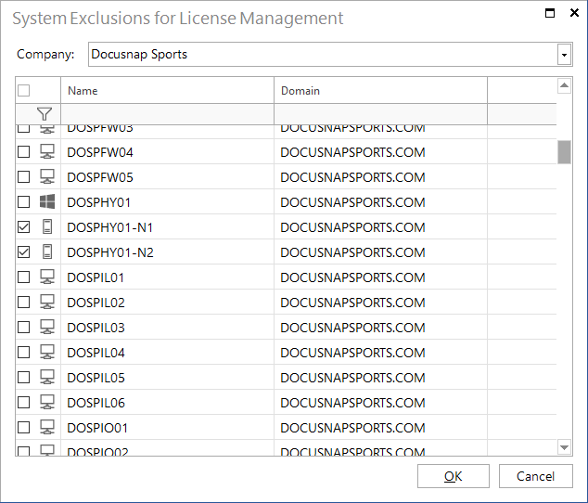This screenshot has height=503, width=588.
Task: Sort by Domain column header
Action: tap(380, 90)
